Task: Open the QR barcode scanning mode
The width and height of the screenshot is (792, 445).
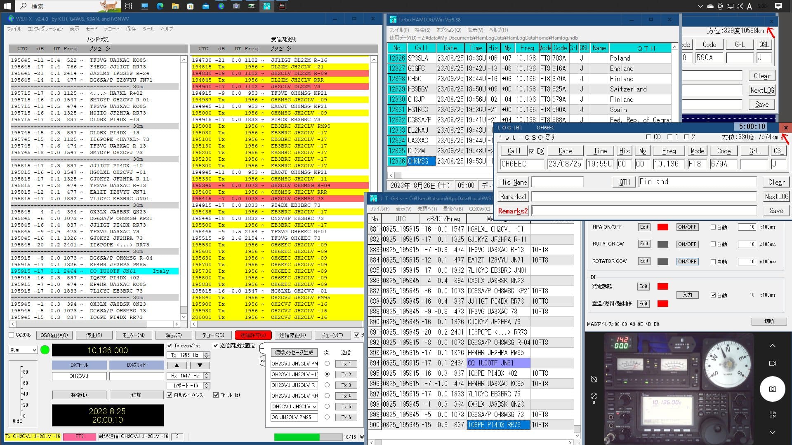Action: click(772, 415)
